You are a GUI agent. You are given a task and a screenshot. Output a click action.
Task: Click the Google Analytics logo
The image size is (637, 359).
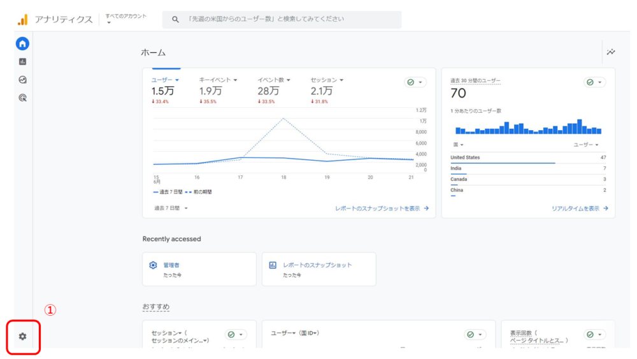point(23,19)
